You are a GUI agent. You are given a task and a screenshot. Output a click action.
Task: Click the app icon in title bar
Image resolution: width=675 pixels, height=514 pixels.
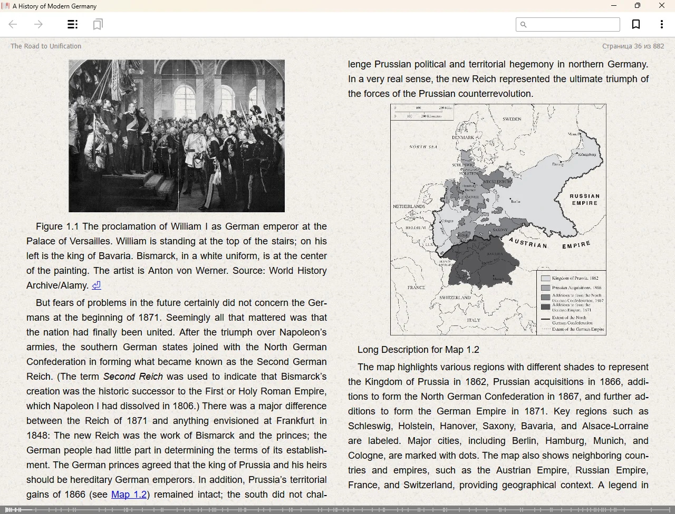6,6
